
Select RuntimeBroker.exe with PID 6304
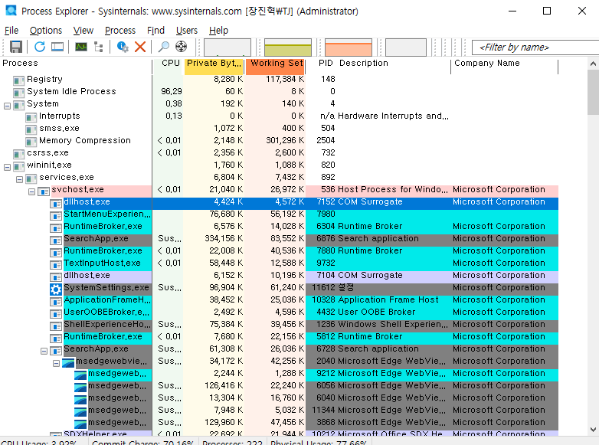click(279, 226)
